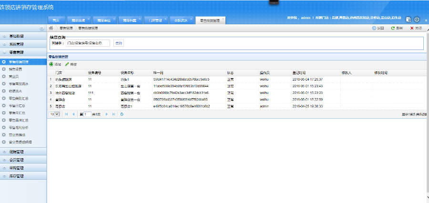This screenshot has height=203, width=429.
Task: Collapse the left sidebar with double-arrow icon
Action: [42, 29]
